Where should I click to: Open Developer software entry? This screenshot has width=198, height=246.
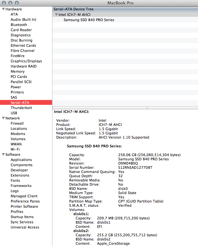click(x=19, y=170)
